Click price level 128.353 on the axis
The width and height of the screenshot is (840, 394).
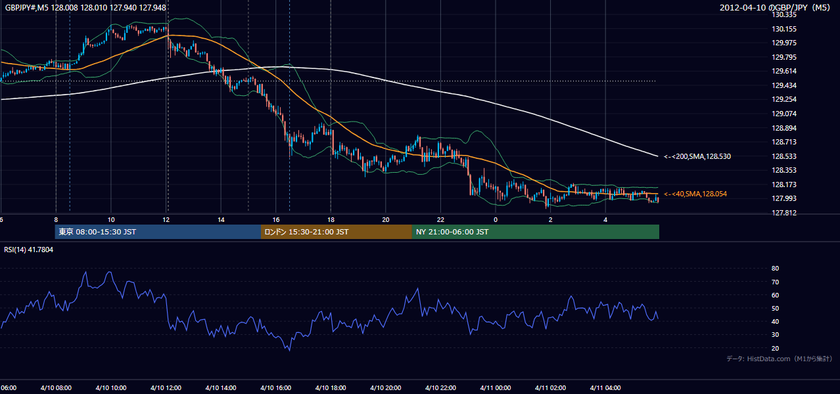tap(784, 170)
